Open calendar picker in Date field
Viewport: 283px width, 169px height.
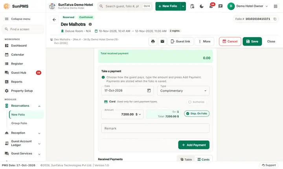pos(149,90)
